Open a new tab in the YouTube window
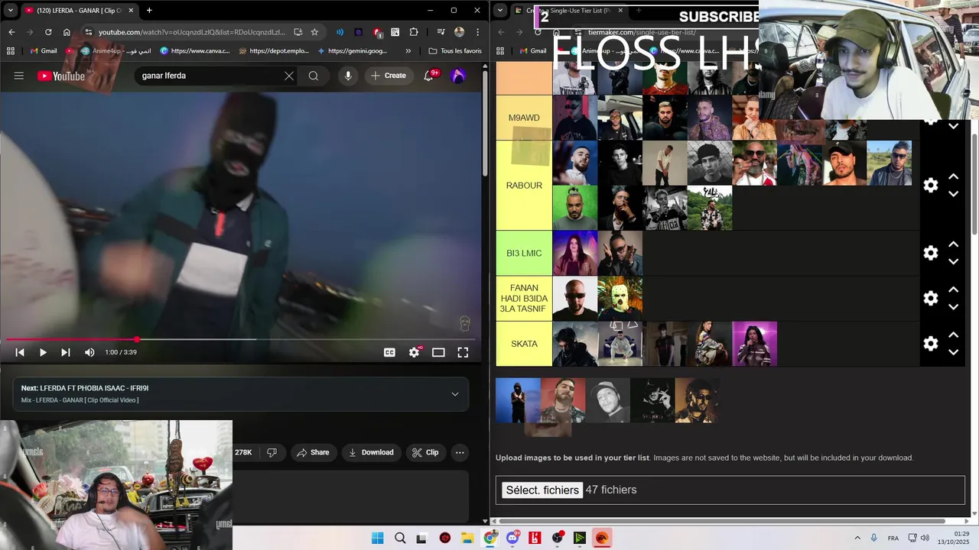 [x=149, y=10]
